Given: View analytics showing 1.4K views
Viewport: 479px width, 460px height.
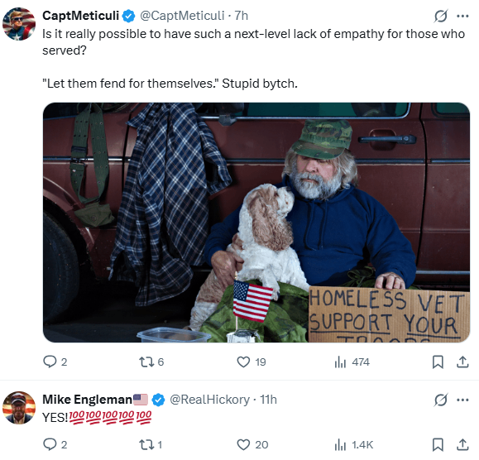Looking at the screenshot, I should (x=354, y=445).
